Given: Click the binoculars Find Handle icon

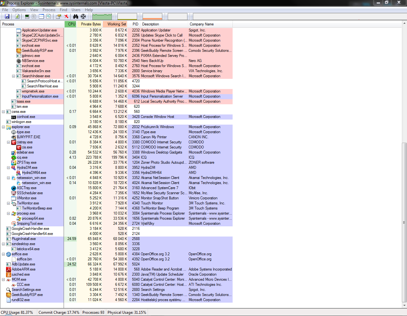Looking at the screenshot, I should [75, 17].
